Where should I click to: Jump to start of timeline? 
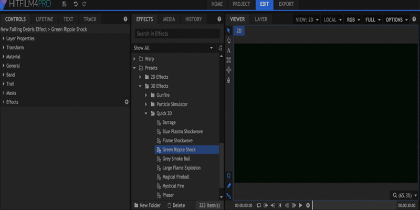point(280,205)
